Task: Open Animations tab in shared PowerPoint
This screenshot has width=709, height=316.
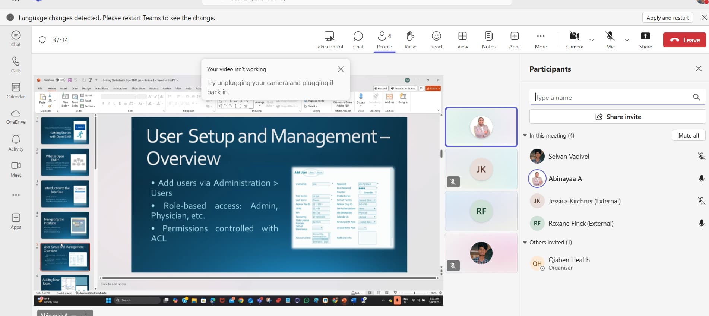Action: [120, 88]
